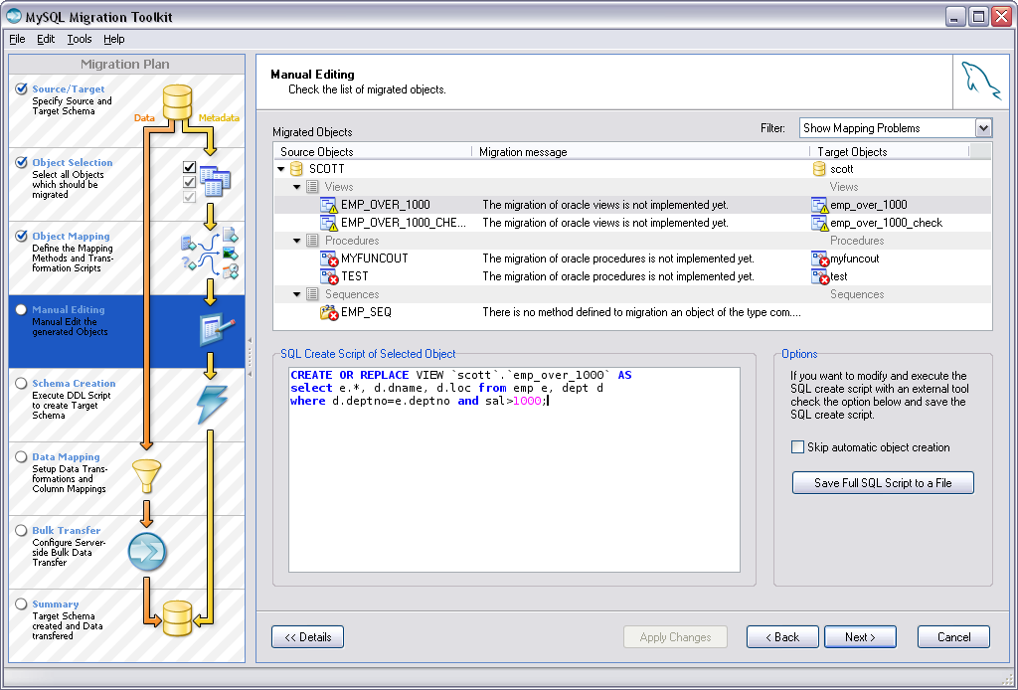Collapse the SCOTT schema node
The height and width of the screenshot is (690, 1018).
pos(281,169)
